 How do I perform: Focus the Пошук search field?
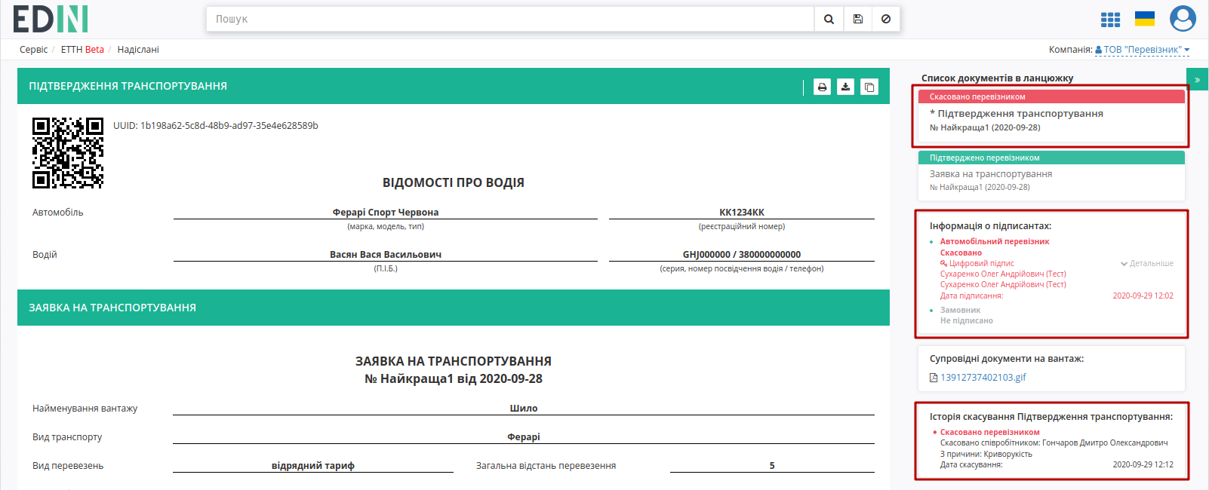tap(510, 19)
